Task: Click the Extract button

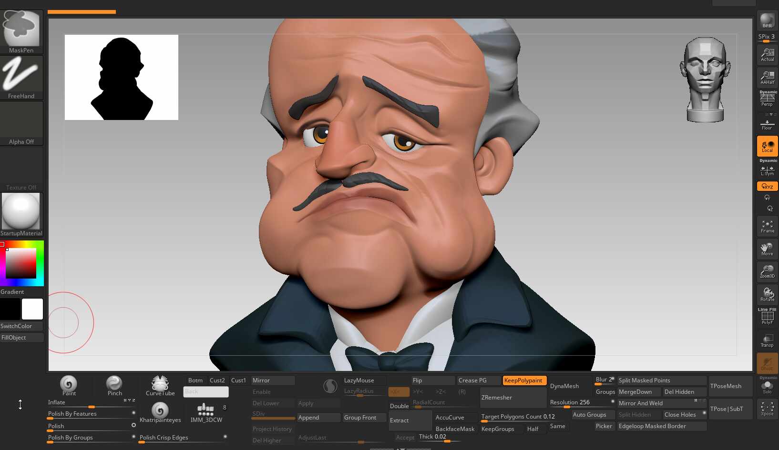Action: [x=410, y=420]
